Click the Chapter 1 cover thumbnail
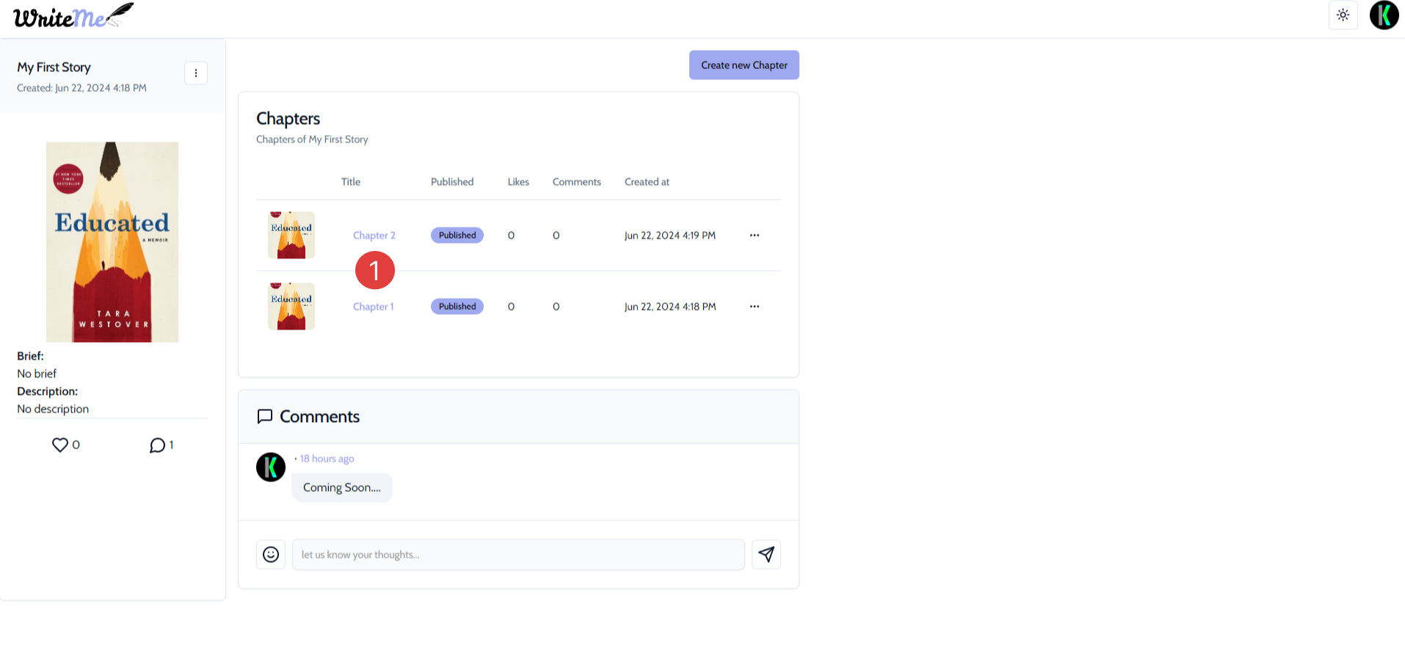The image size is (1405, 662). click(x=291, y=307)
